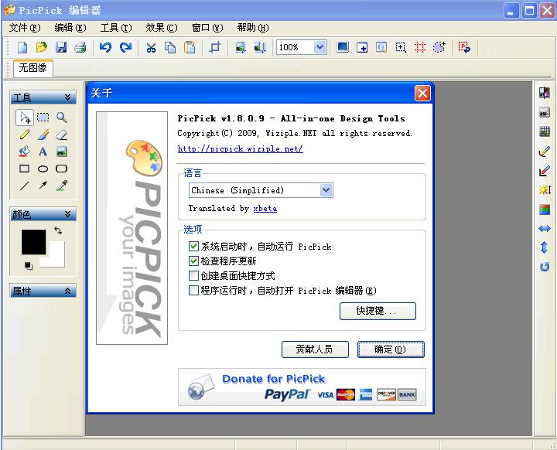Click the Copy toolbar icon

[x=170, y=47]
